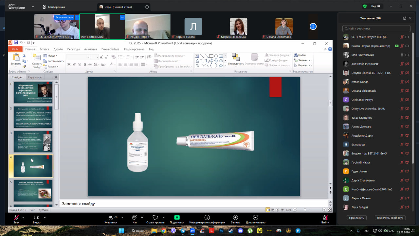Unmute microphone using Звук toggle
419x236 pixels.
coord(16,218)
